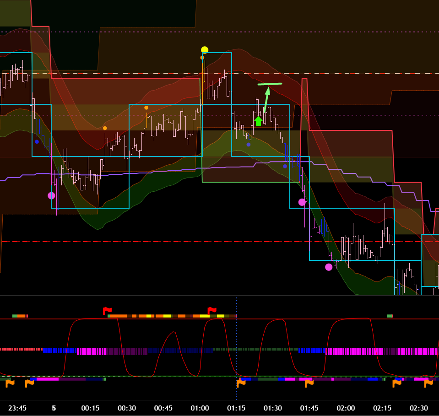Image resolution: width=439 pixels, height=416 pixels.
Task: Click the magenta circle on the left side
Action: [x=51, y=195]
